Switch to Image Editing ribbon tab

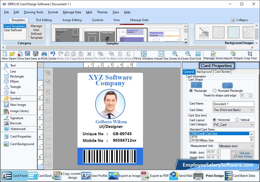point(72,20)
